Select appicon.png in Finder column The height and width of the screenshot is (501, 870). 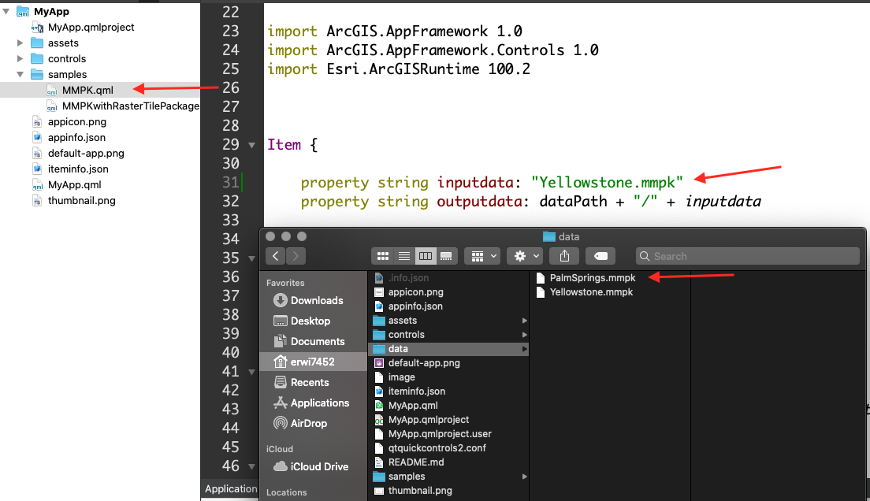click(409, 291)
